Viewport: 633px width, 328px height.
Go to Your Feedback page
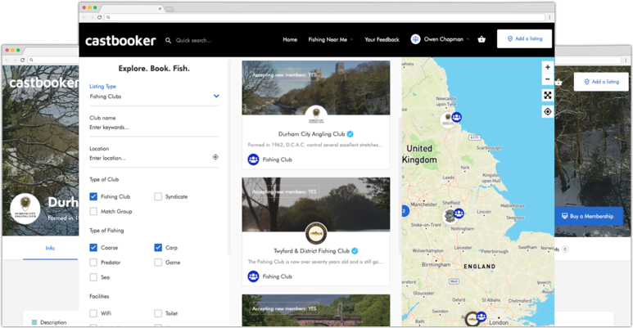coord(382,39)
